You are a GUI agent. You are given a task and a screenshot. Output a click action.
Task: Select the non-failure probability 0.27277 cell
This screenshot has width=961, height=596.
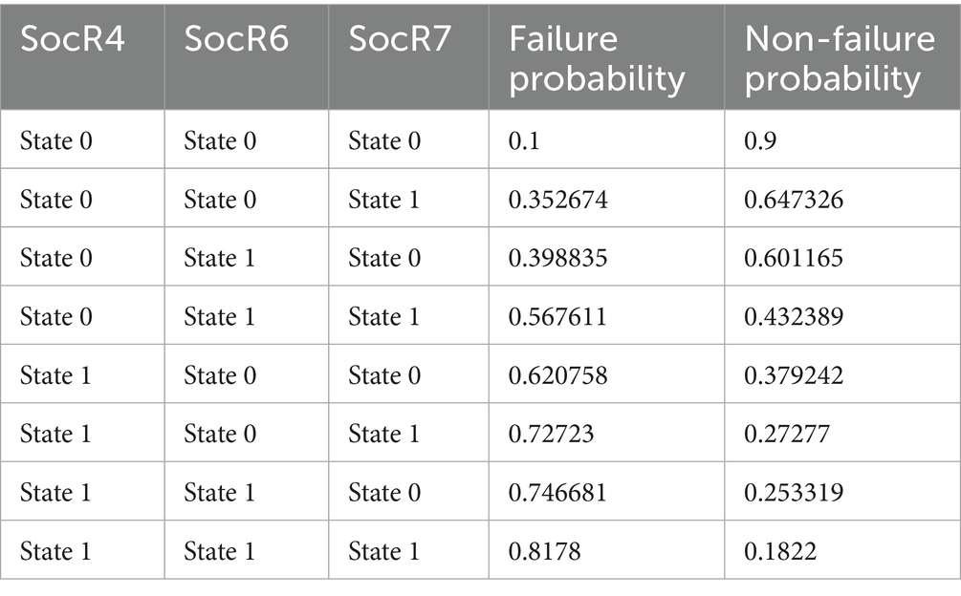point(788,435)
